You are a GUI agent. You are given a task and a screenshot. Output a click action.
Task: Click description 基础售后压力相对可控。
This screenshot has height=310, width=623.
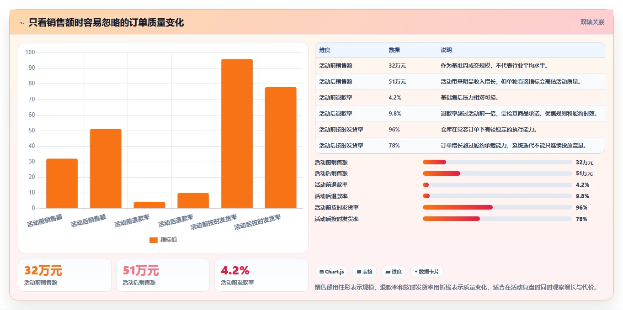tap(469, 98)
